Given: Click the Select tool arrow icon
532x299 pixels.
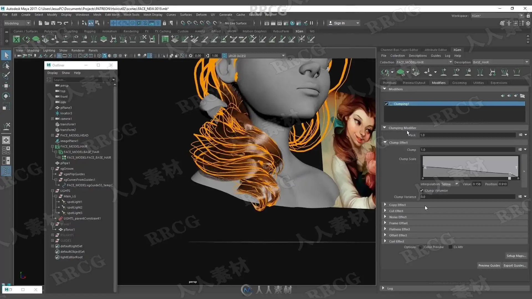Looking at the screenshot, I should (x=6, y=55).
